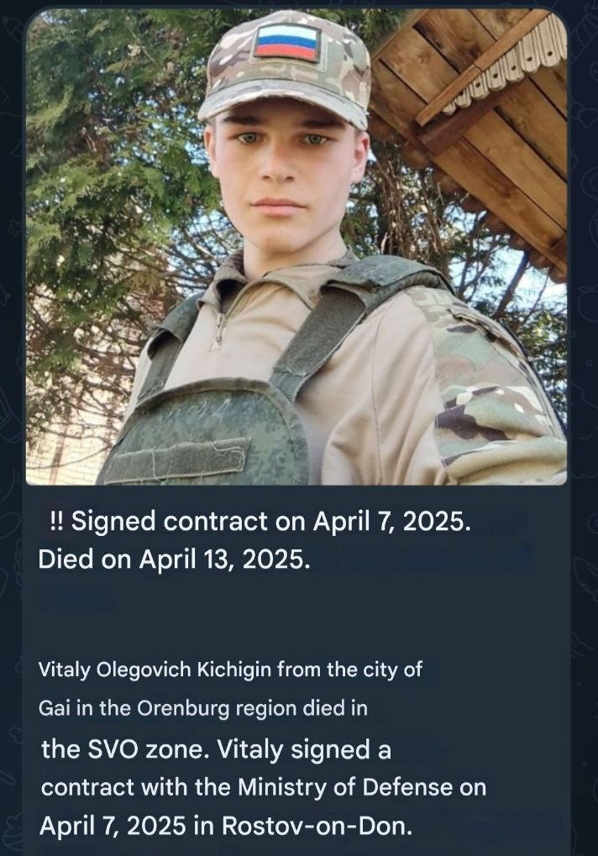Click the velcro strip on the vest
The width and height of the screenshot is (598, 856).
coord(177,460)
